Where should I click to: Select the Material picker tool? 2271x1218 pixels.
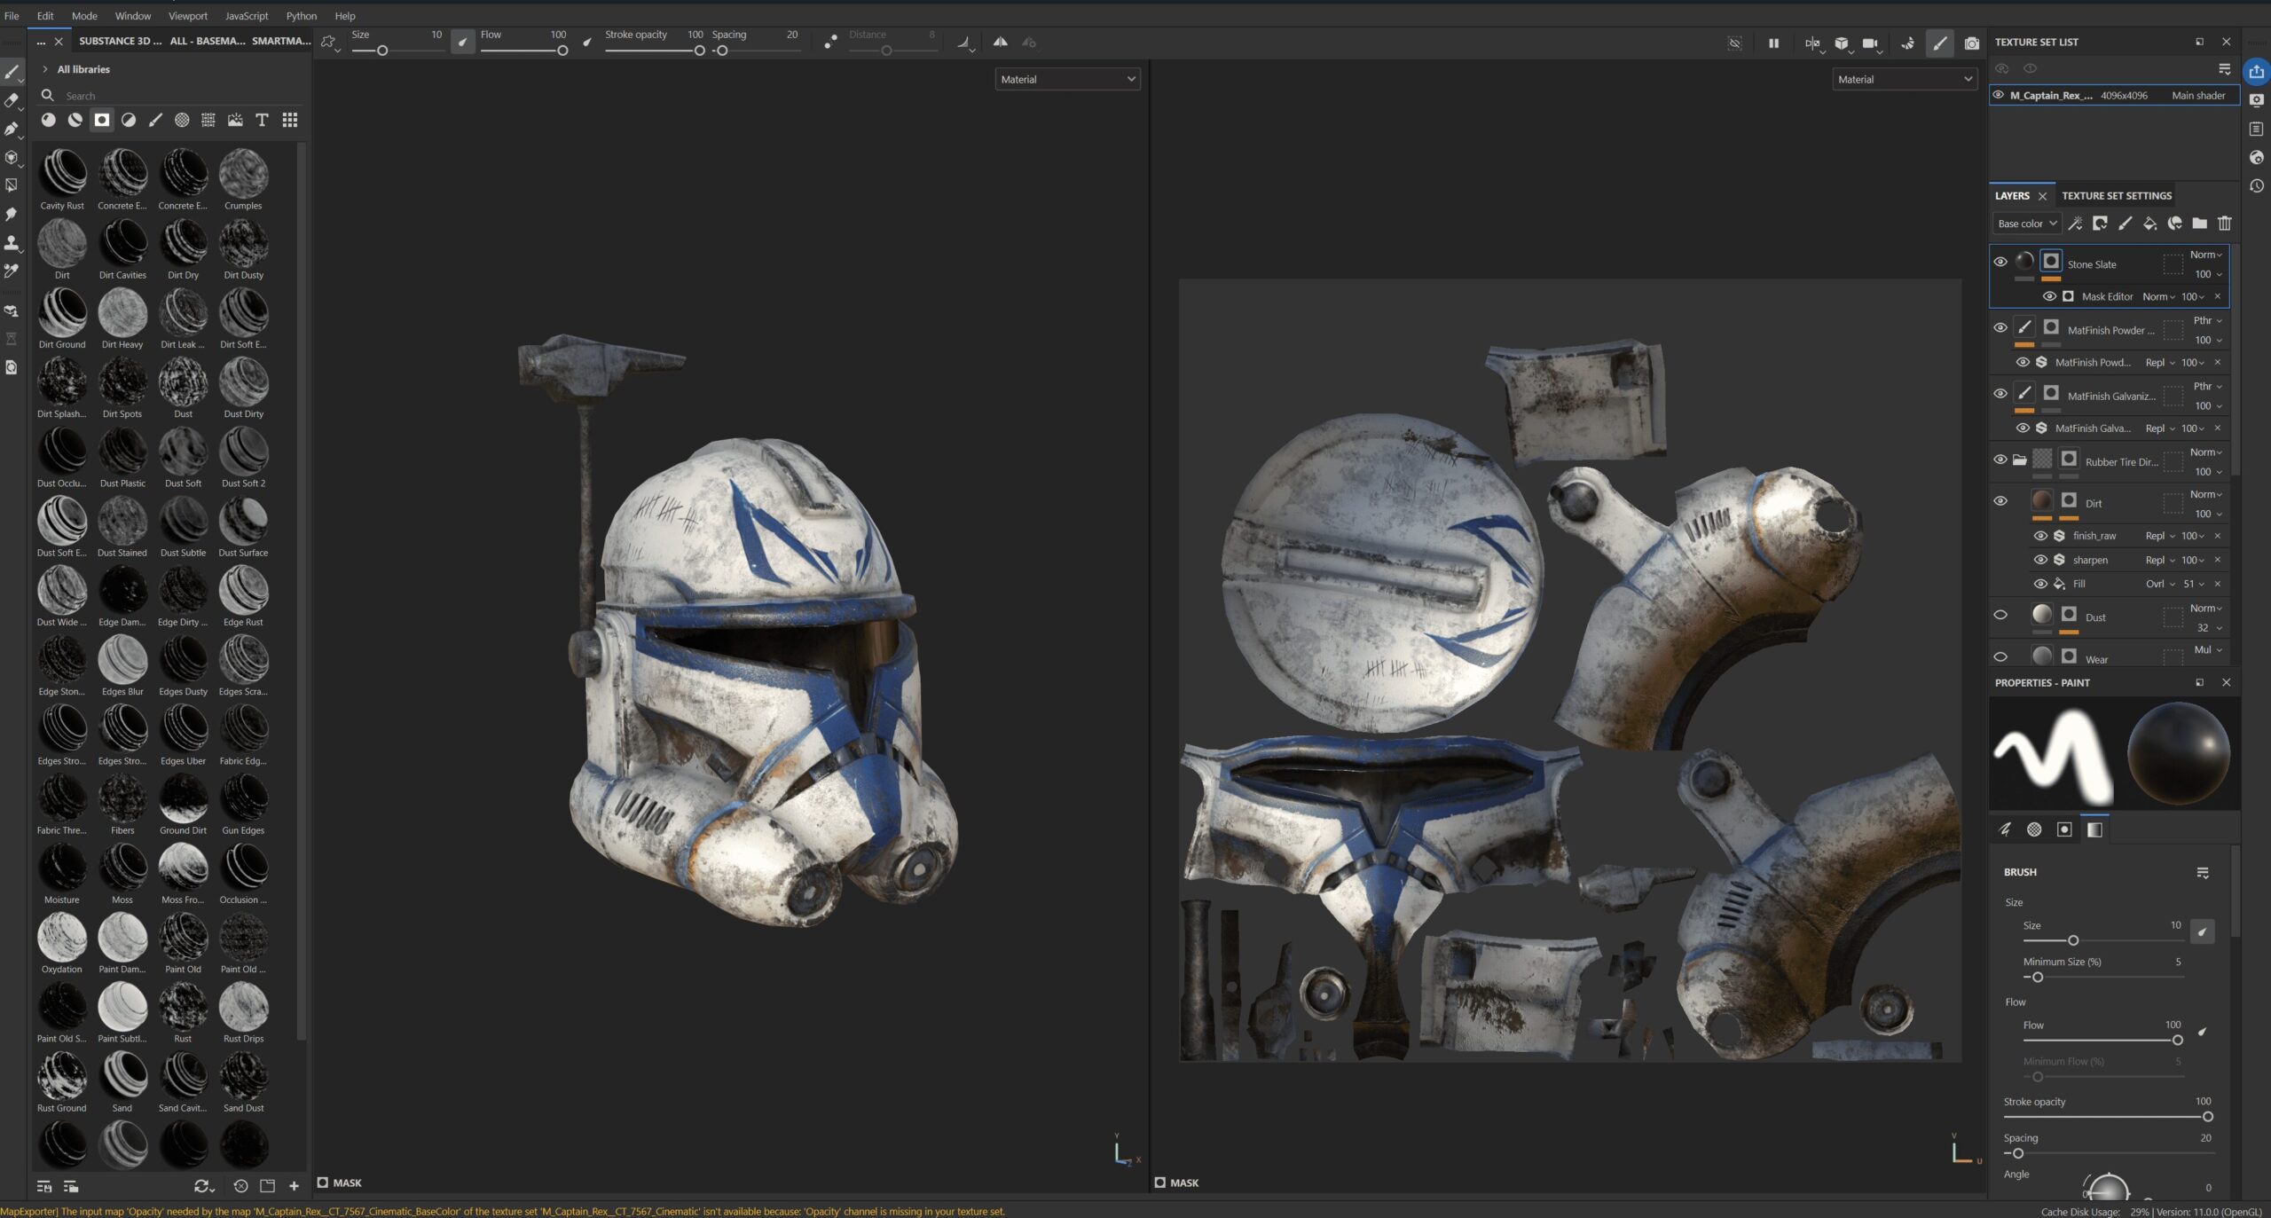coord(12,271)
